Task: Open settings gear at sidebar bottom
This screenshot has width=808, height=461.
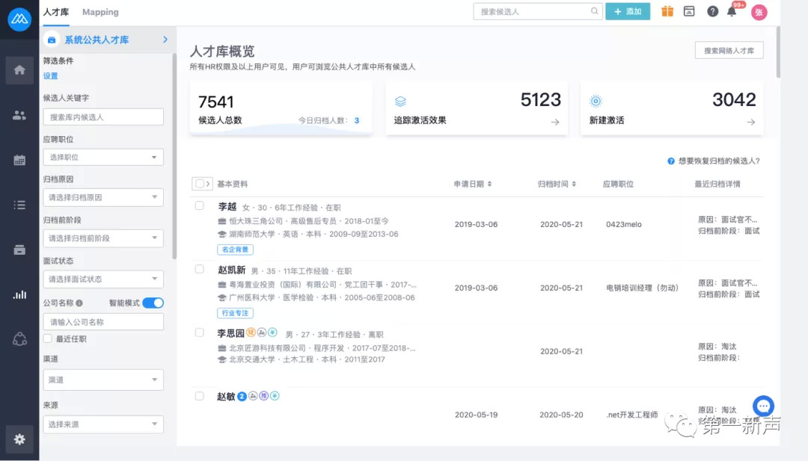Action: 19,439
